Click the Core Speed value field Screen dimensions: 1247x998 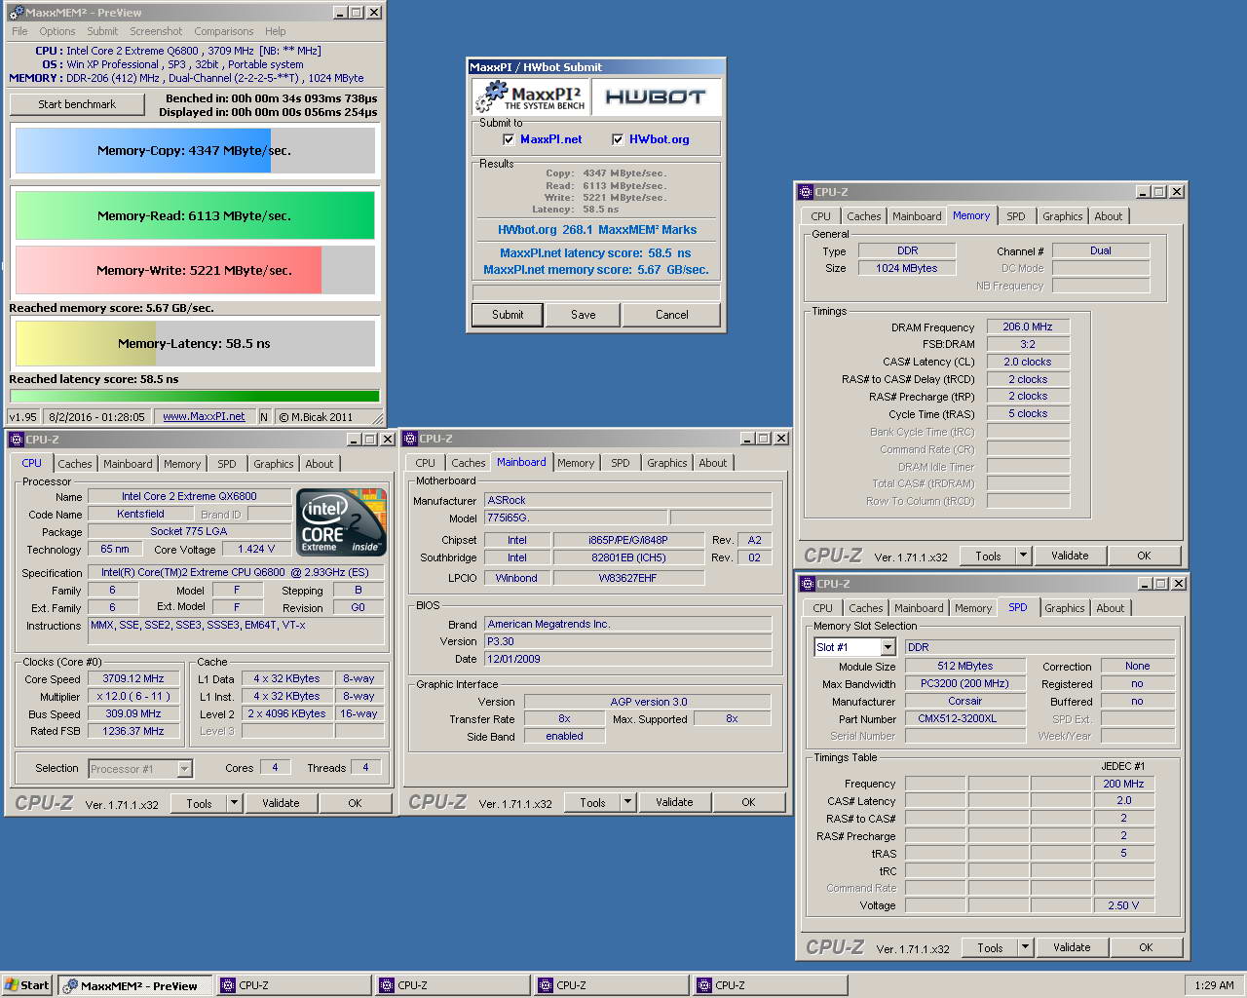(x=133, y=678)
